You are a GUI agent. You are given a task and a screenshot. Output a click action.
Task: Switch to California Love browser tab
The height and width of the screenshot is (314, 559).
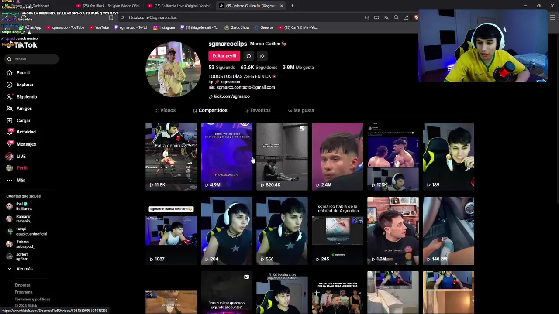click(179, 6)
